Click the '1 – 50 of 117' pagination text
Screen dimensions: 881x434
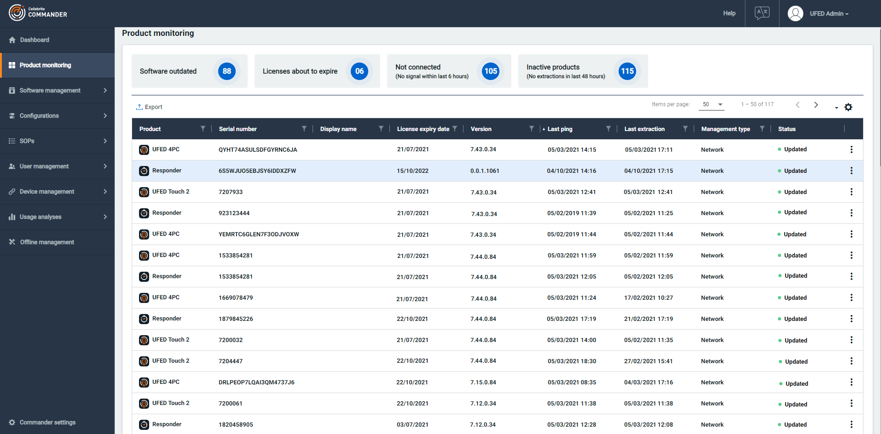757,104
